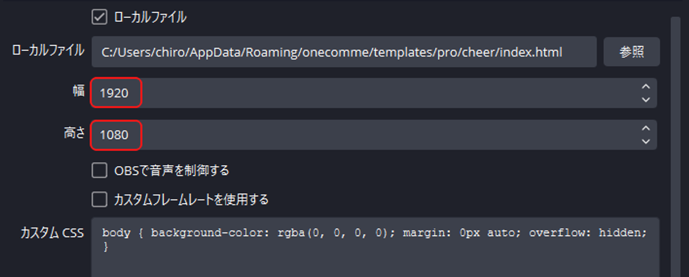Click the OBSで音声を制御する label text
Screen dimensions: 689x277
click(171, 170)
